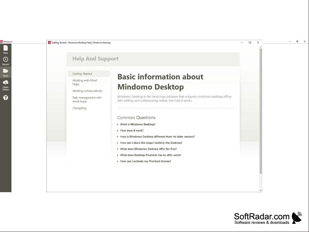Open 'What is Mindomo Desktop?' question
309x232 pixels.
(x=137, y=124)
